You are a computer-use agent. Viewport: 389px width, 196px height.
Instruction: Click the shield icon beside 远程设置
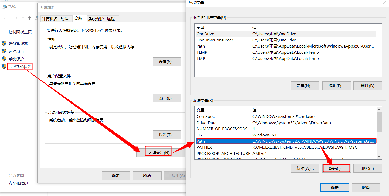(x=4, y=51)
